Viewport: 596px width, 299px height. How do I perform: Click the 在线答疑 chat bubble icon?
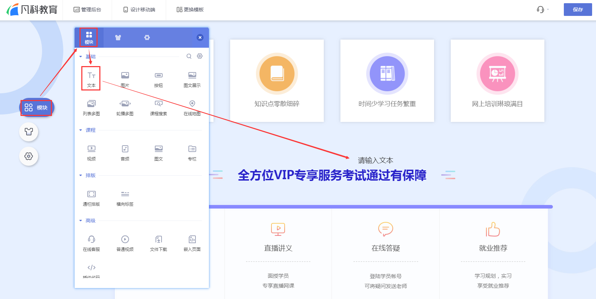pyautogui.click(x=386, y=229)
